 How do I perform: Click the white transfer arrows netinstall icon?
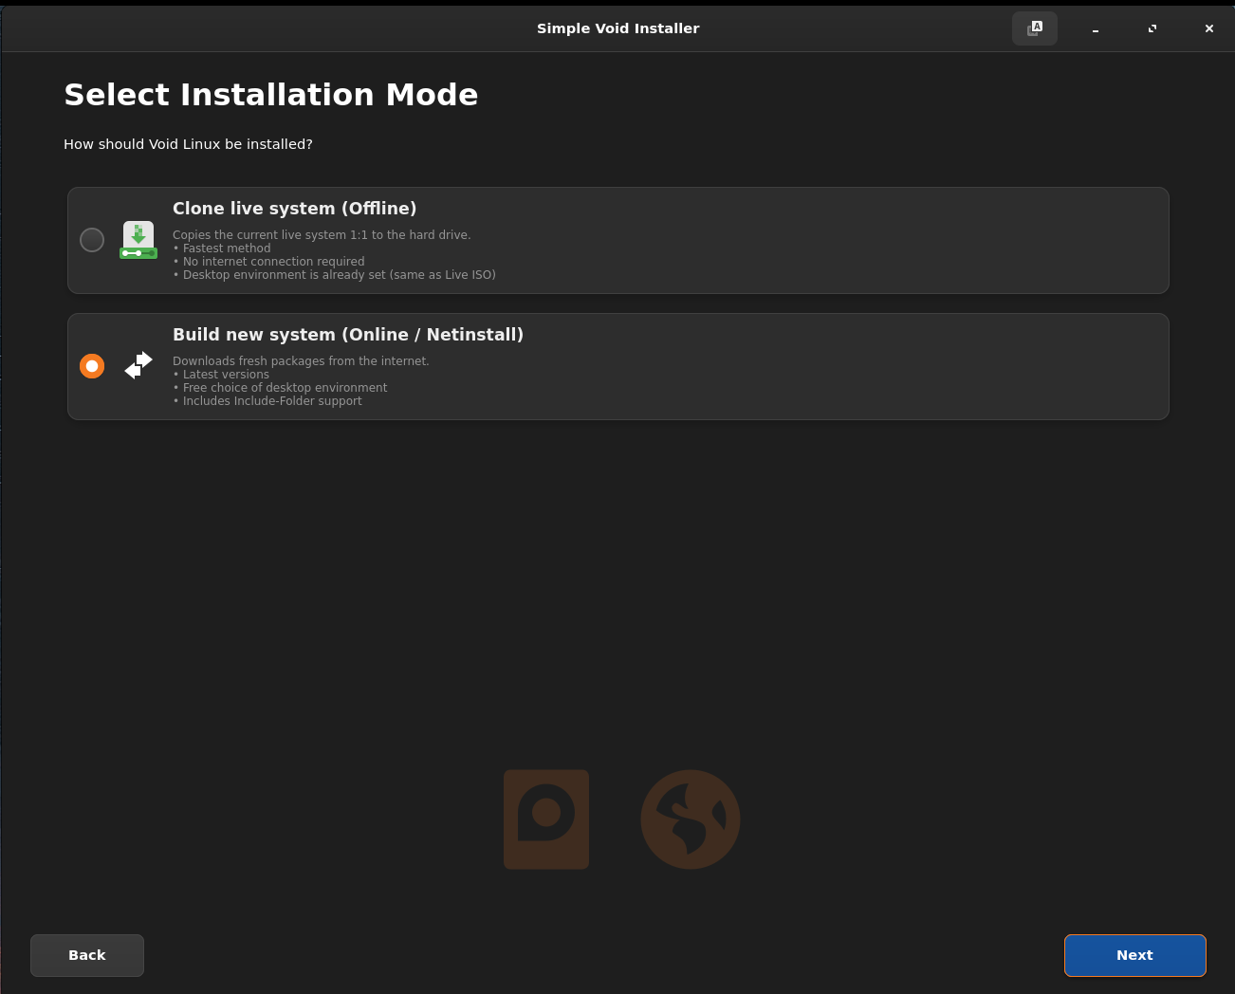[138, 366]
